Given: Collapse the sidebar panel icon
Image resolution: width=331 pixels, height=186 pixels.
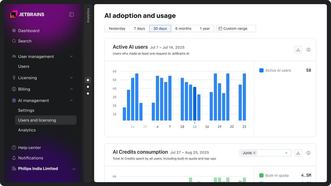Looking at the screenshot, I should tap(71, 14).
